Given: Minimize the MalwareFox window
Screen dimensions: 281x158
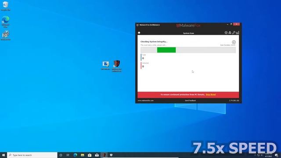Looking at the screenshot, I should [x=227, y=24].
